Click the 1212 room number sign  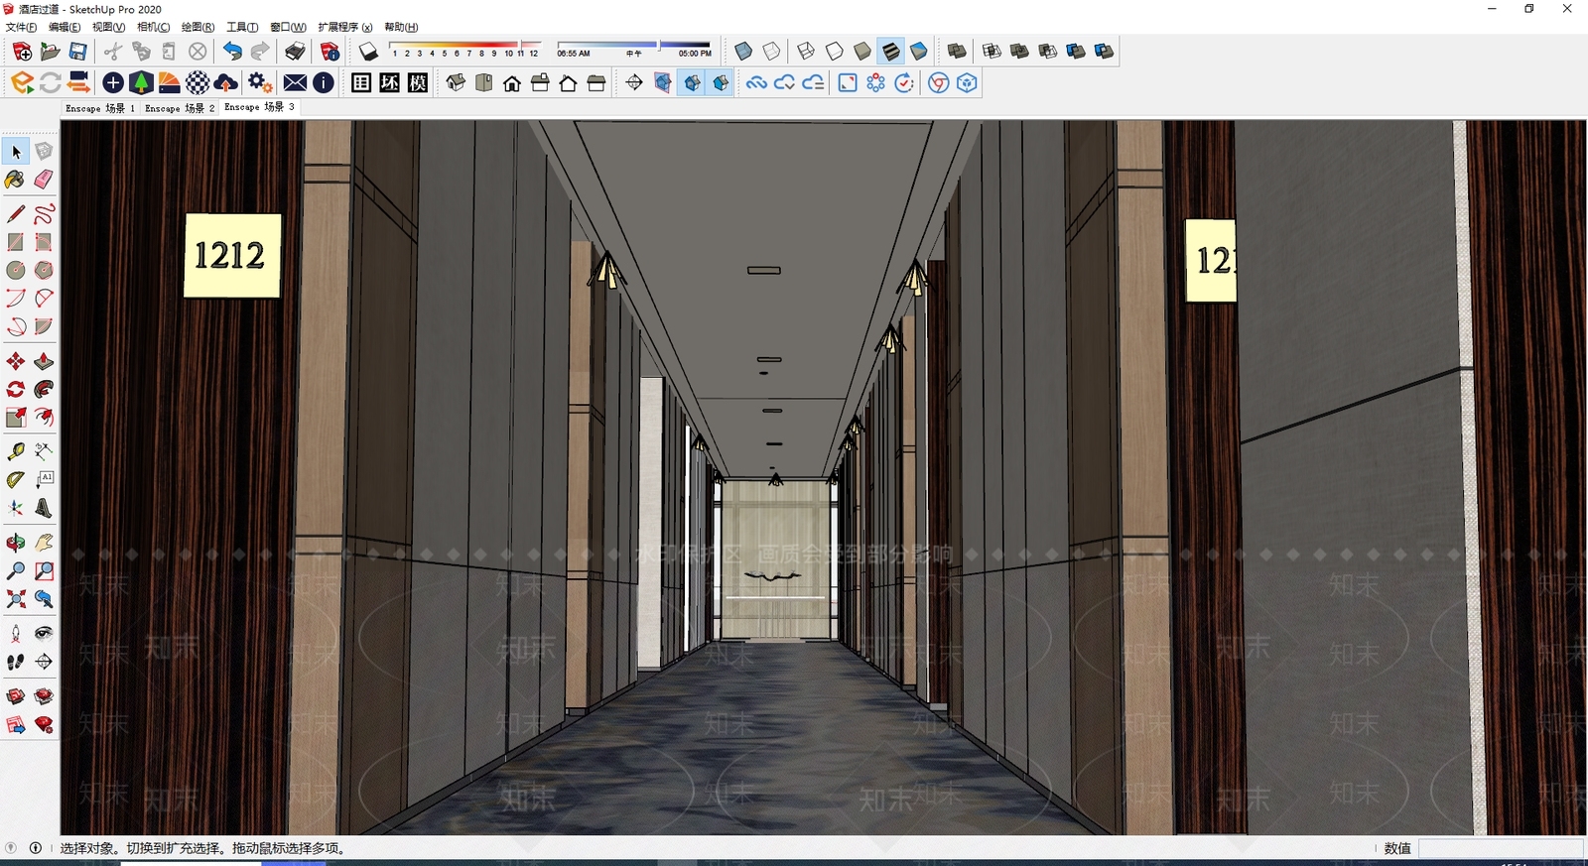click(232, 256)
